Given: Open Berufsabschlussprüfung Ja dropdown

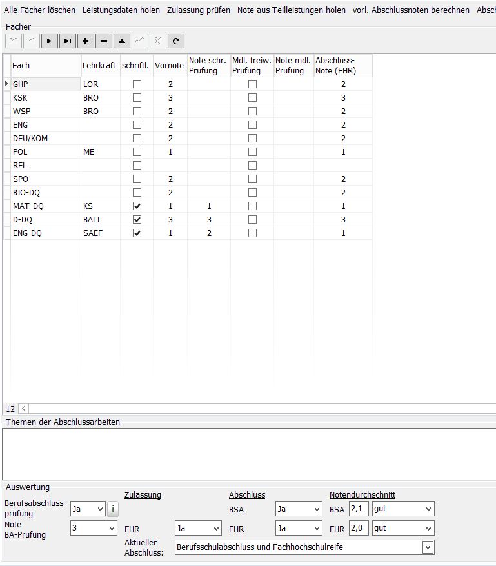Looking at the screenshot, I should pos(88,509).
